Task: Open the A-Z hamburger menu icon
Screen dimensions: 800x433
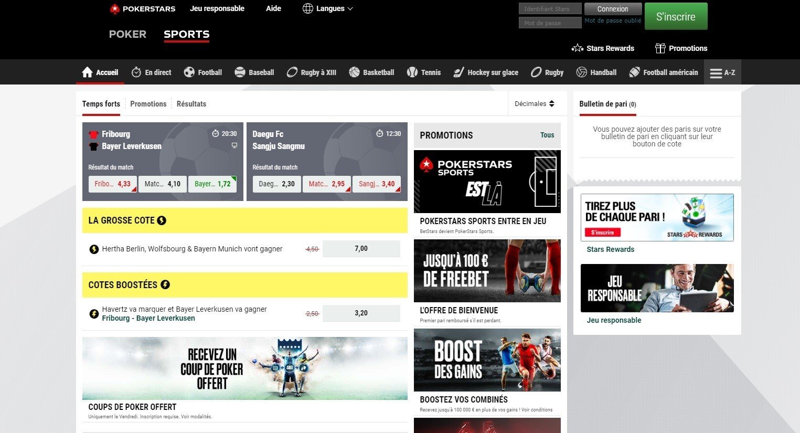Action: pos(716,73)
